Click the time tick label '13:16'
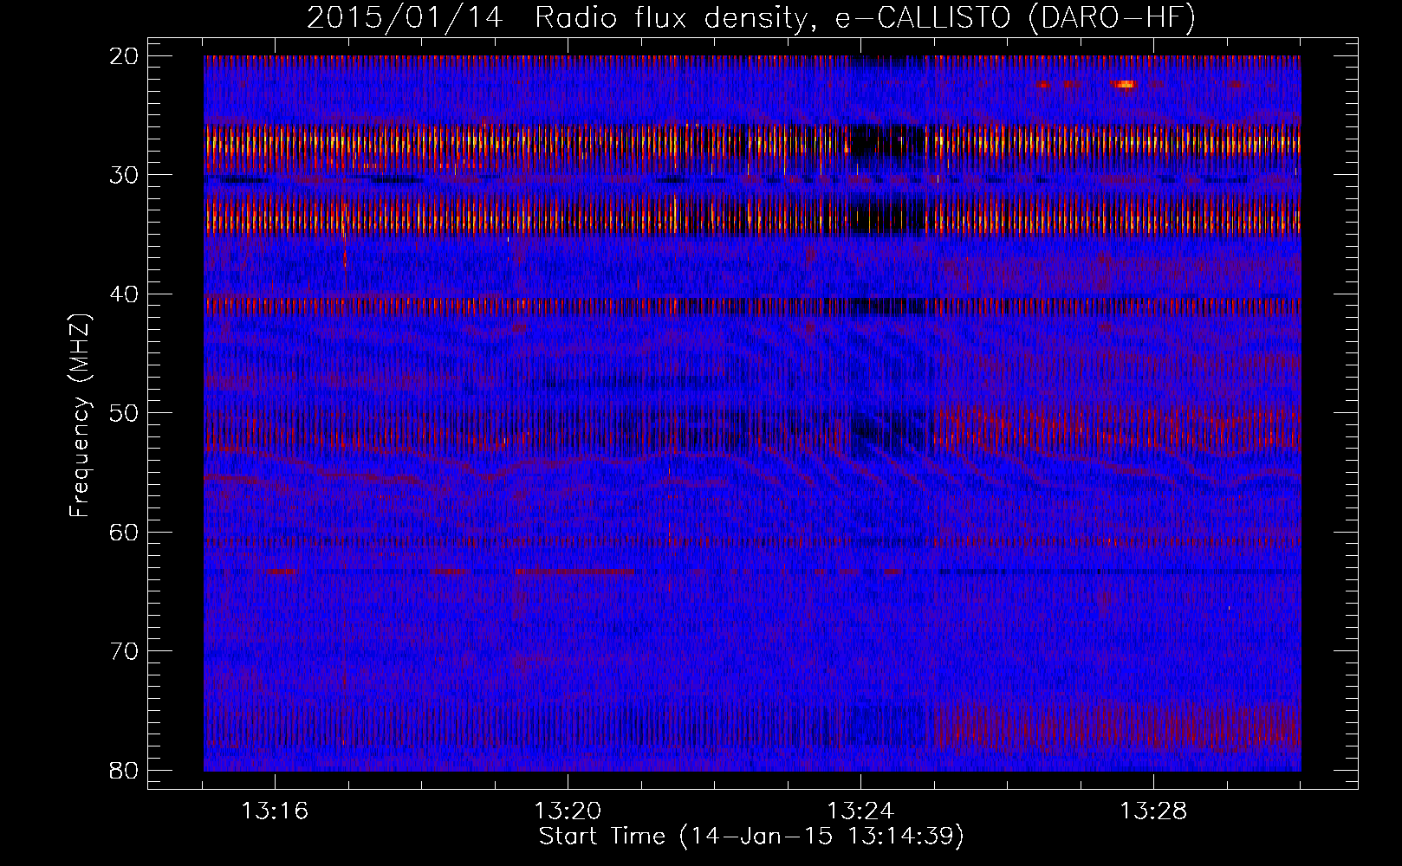1402x866 pixels. coord(275,811)
